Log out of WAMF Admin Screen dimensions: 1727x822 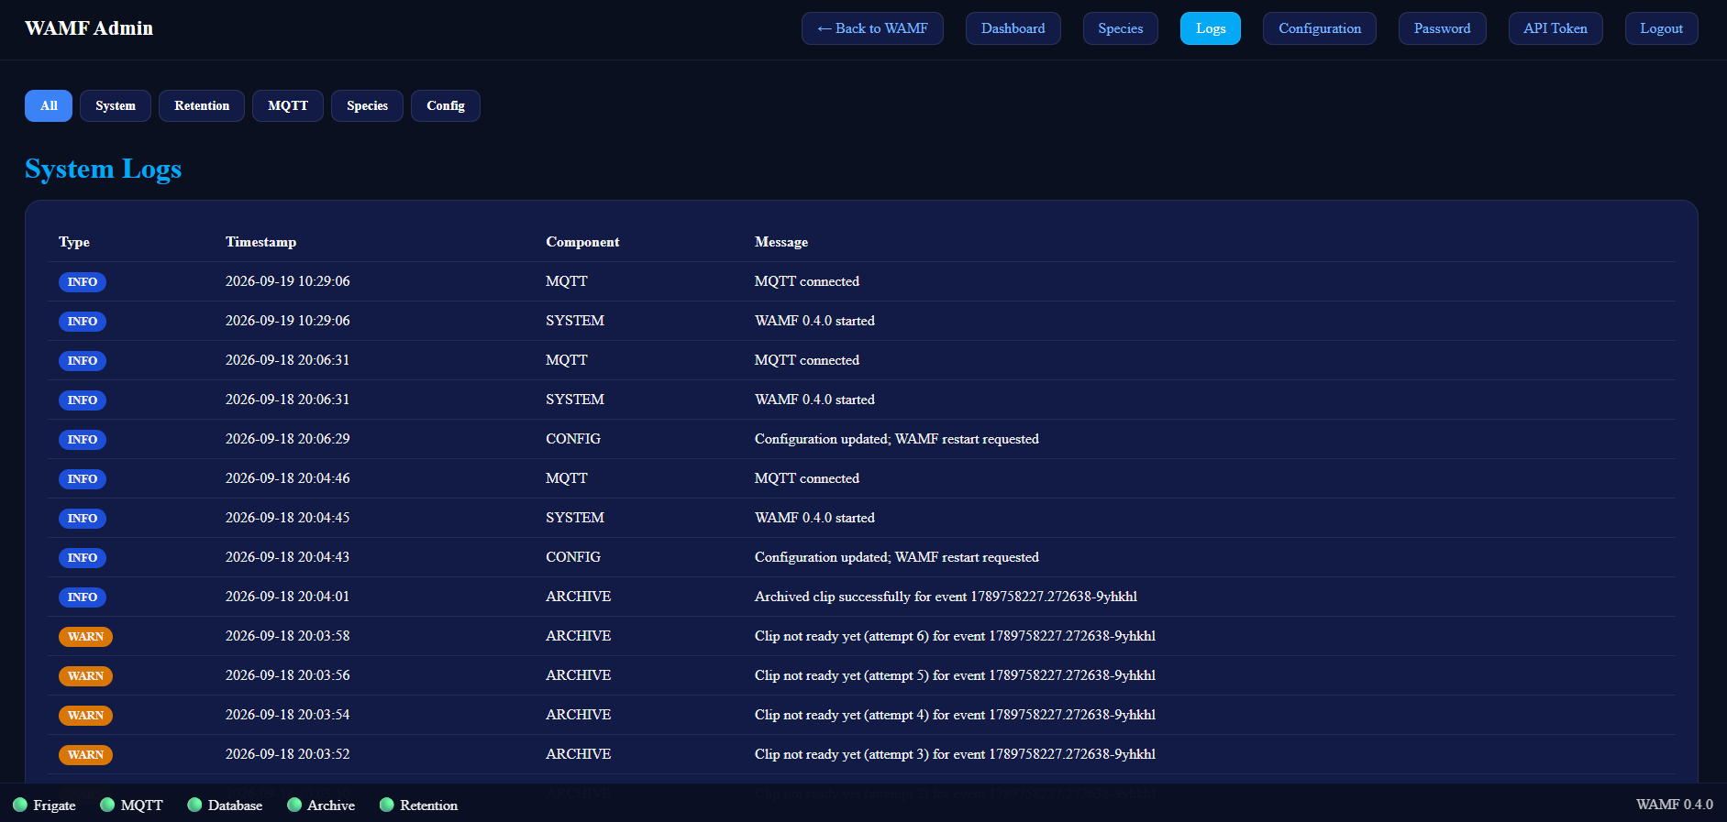pyautogui.click(x=1662, y=28)
